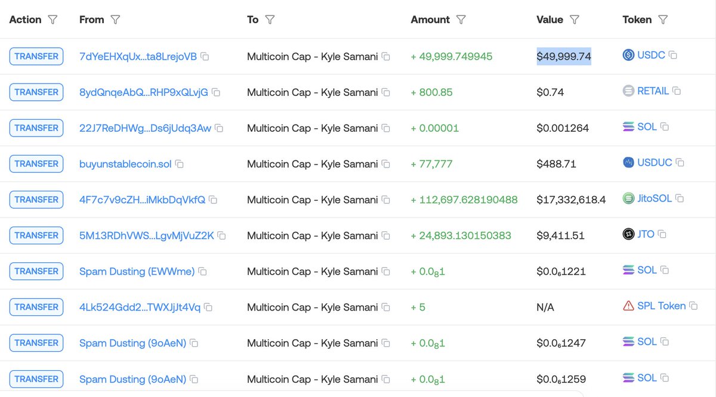This screenshot has height=397, width=716.
Task: Copy recipient address in the JitoSOL row
Action: [386, 200]
